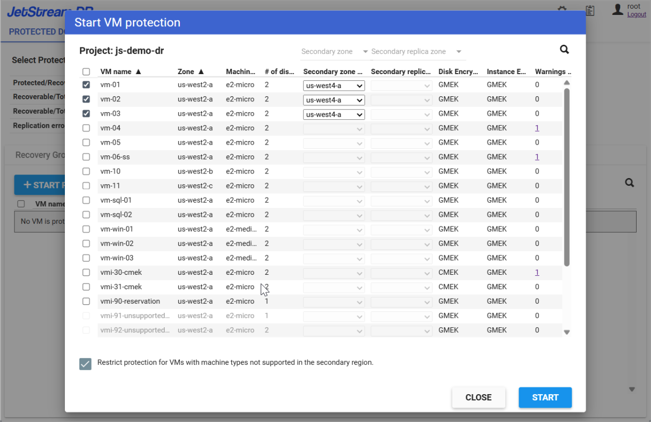Screen dimensions: 651x422
Task: Expand the Secondary replica zone filter dropdown
Action: [x=458, y=51]
